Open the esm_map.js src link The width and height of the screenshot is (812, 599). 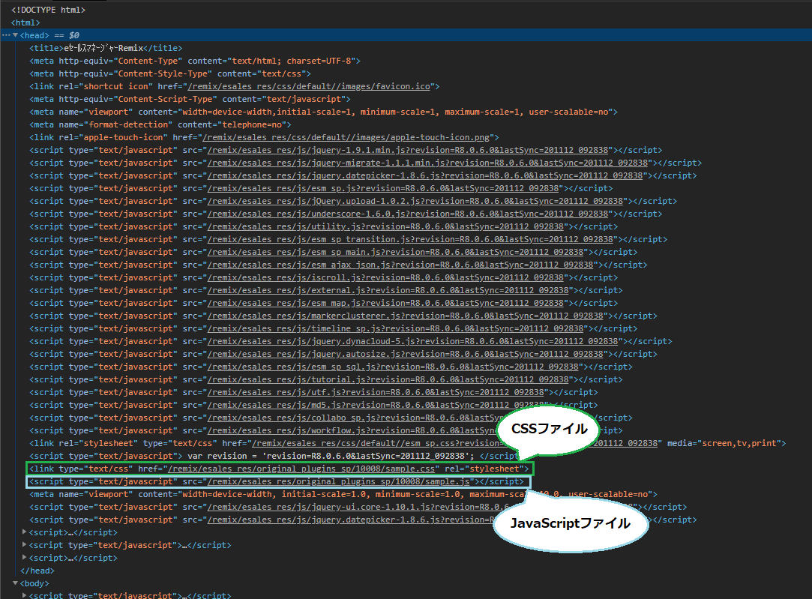(385, 303)
